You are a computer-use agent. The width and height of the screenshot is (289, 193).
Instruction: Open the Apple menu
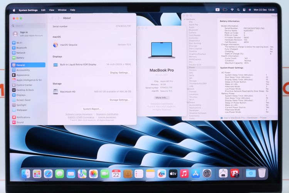(14, 10)
